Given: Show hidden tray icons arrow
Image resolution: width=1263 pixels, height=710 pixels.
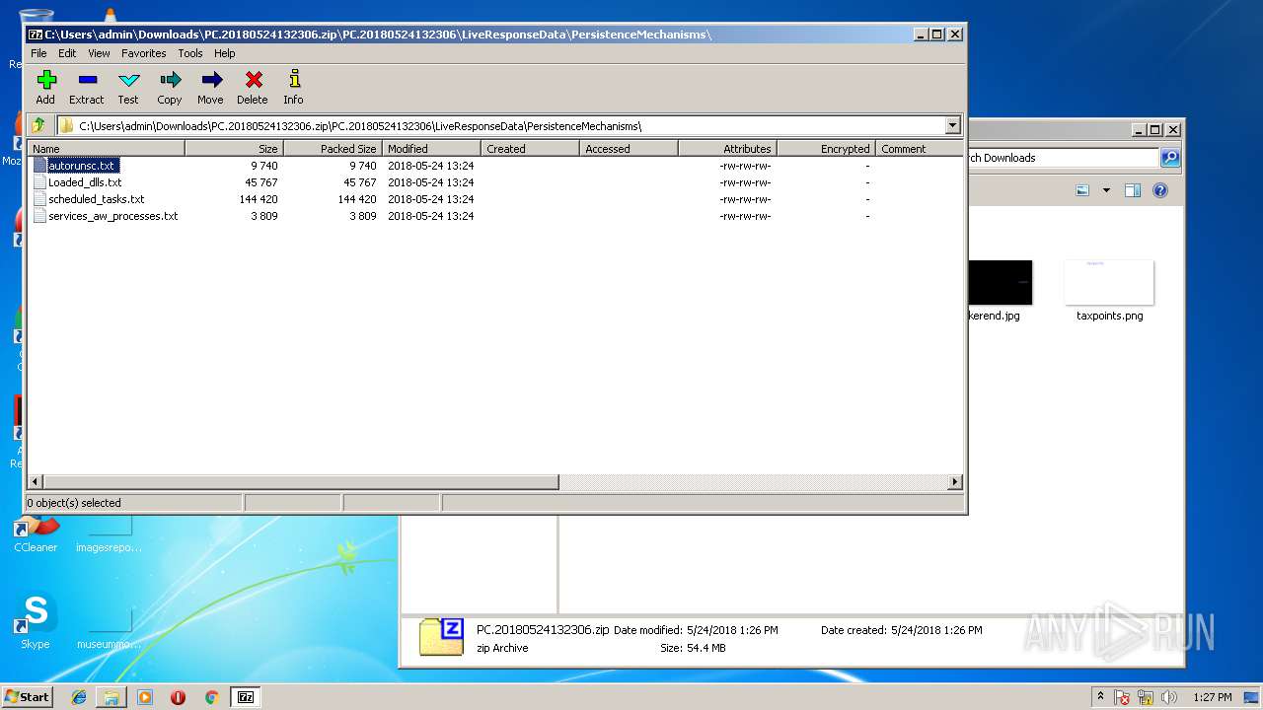Looking at the screenshot, I should click(x=1100, y=697).
